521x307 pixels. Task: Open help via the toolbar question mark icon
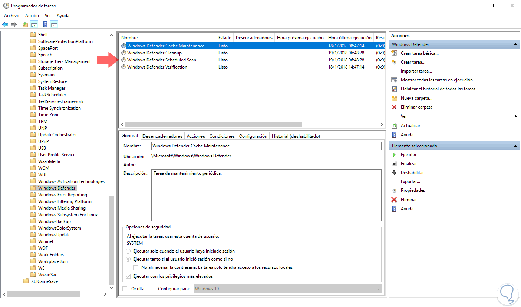[x=45, y=25]
